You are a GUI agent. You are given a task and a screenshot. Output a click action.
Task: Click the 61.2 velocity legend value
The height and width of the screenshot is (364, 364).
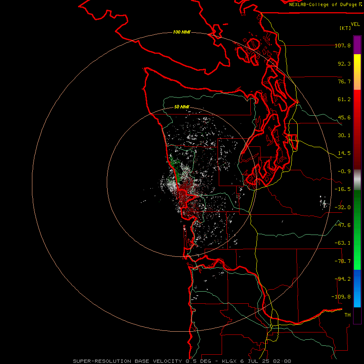tap(344, 99)
